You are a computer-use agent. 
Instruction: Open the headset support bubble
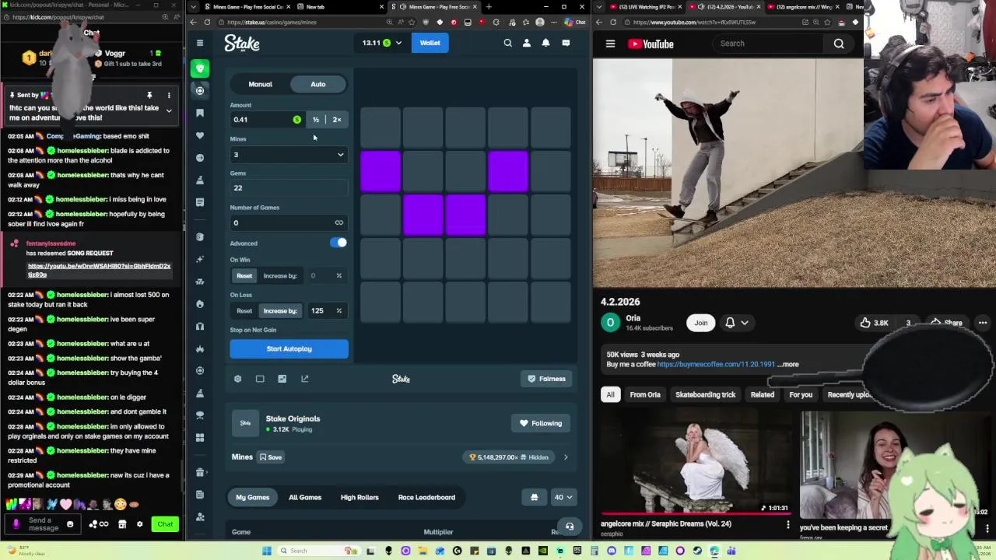[570, 527]
